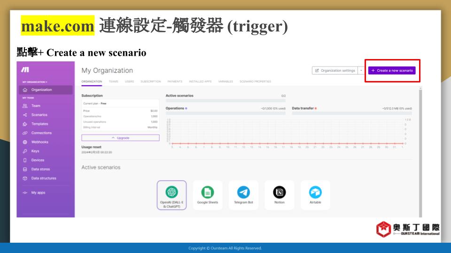Open the Organization sidebar item
The width and height of the screenshot is (451, 253).
pyautogui.click(x=46, y=90)
